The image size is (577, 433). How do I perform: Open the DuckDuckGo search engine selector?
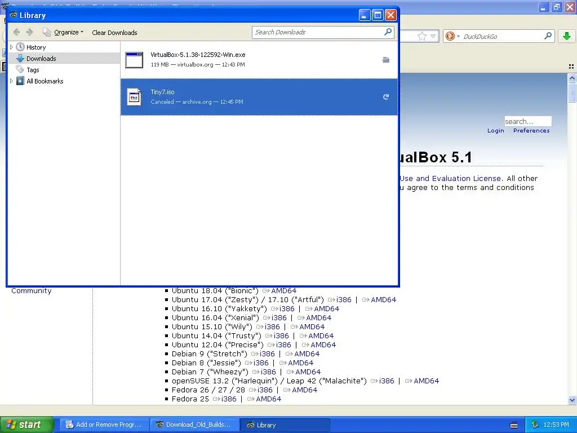(452, 36)
